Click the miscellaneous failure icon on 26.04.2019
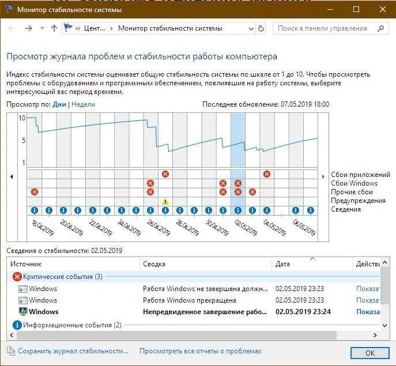This screenshot has width=396, height=366. 150,192
